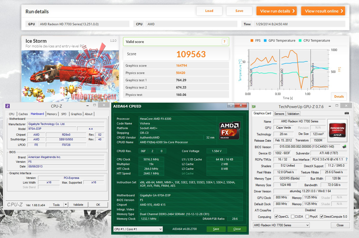The height and width of the screenshot is (238, 359).
Task: Minimize the CPU-Z window
Action: [x=87, y=105]
